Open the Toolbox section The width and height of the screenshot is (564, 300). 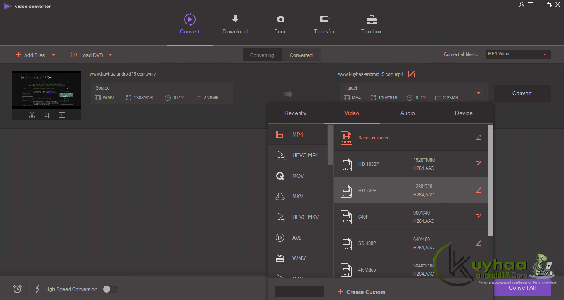pos(371,25)
